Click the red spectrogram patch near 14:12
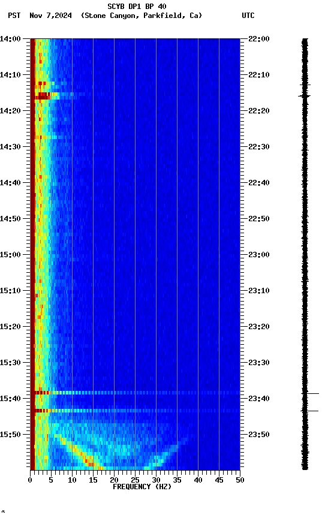 point(42,83)
